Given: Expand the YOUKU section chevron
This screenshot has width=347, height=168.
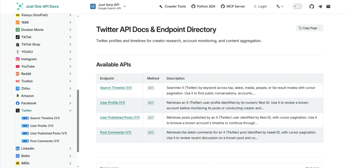Looking at the screenshot, I should [70, 52].
